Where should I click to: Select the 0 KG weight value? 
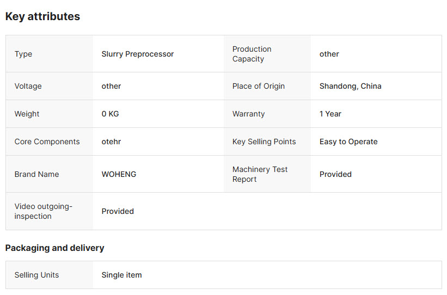point(110,114)
